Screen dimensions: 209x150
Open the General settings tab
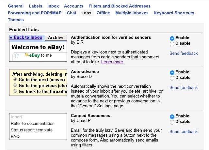click(x=16, y=6)
